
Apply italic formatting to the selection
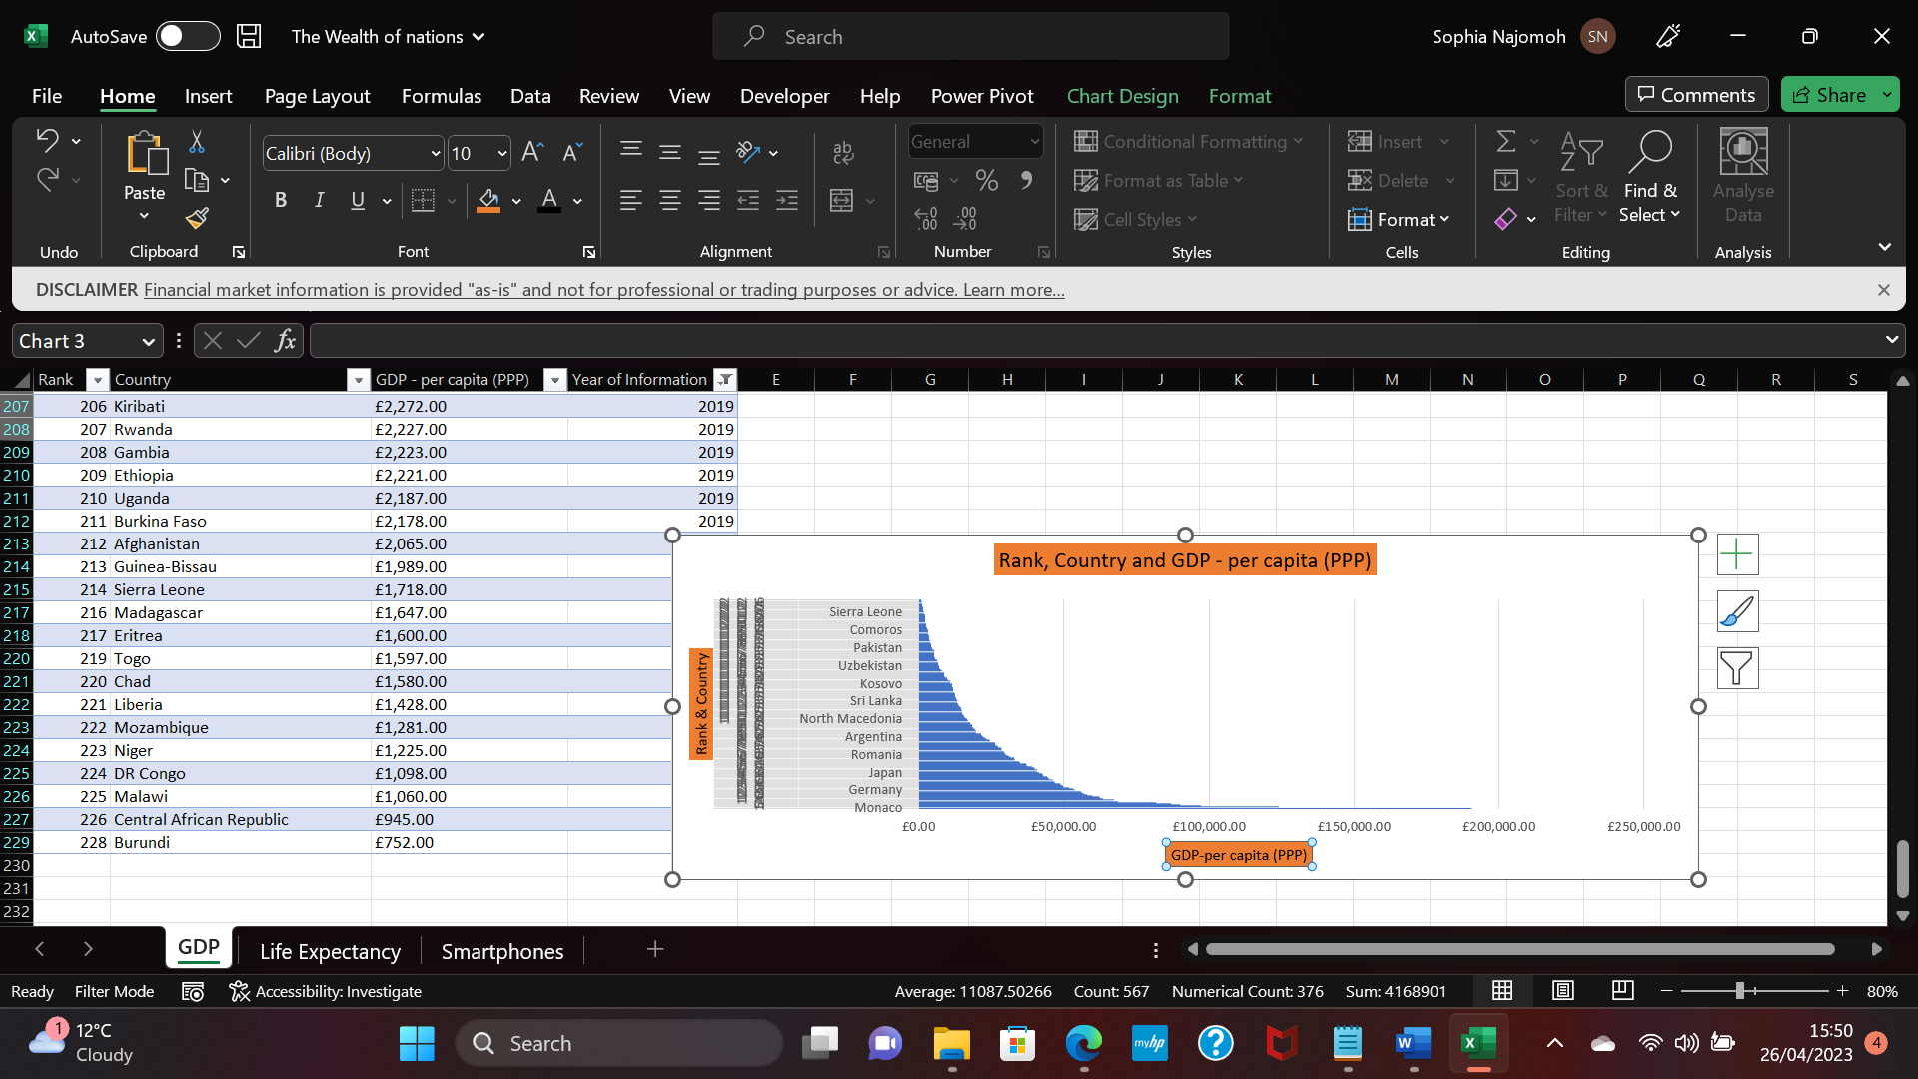319,200
